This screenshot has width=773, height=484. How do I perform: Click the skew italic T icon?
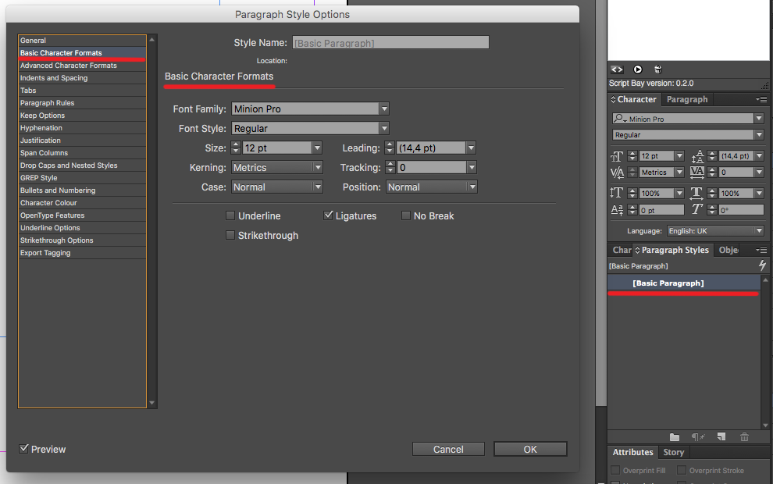(696, 209)
